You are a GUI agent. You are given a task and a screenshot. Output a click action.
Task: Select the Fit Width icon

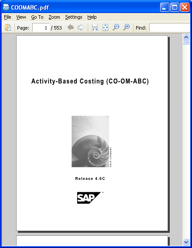[x=95, y=27]
